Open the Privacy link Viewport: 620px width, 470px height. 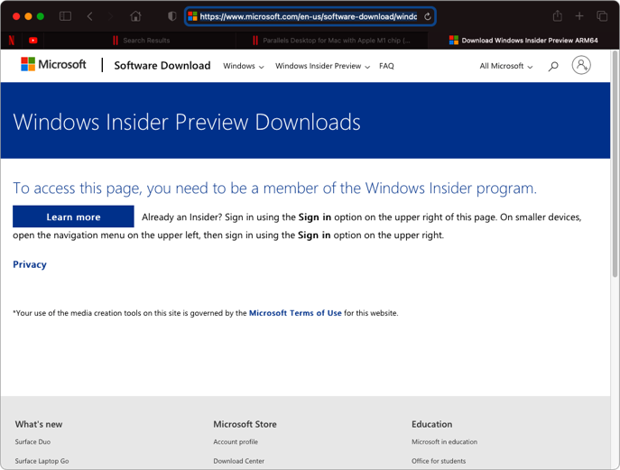pos(30,264)
